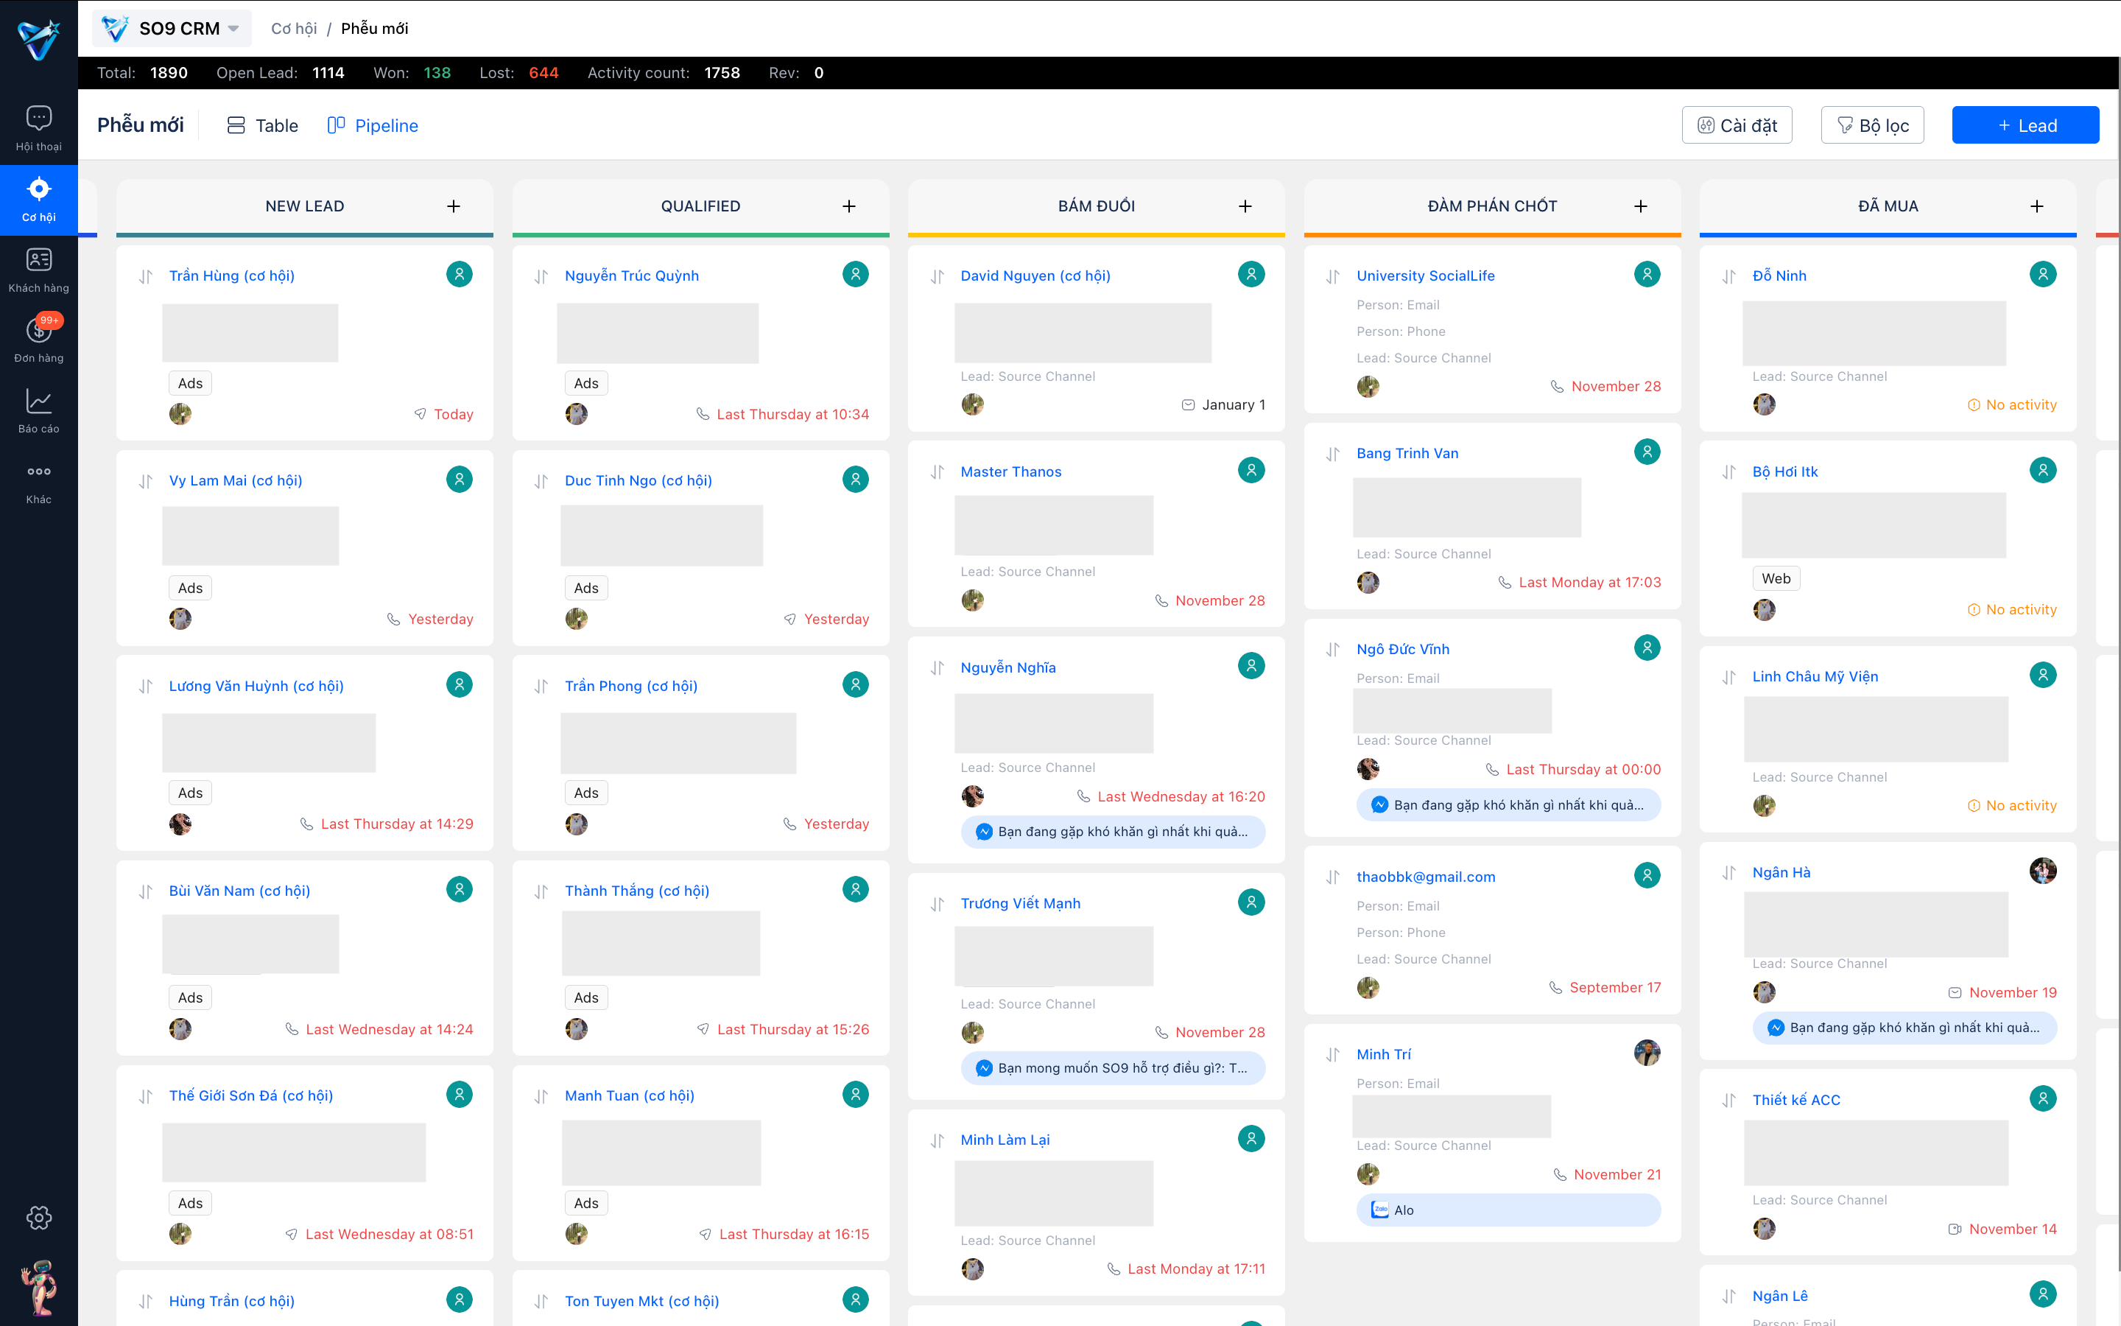Open the Bộ lọc filter panel
This screenshot has height=1326, width=2121.
click(1872, 125)
